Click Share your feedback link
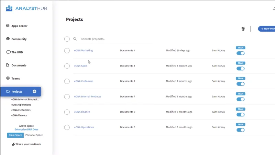 click(x=28, y=144)
